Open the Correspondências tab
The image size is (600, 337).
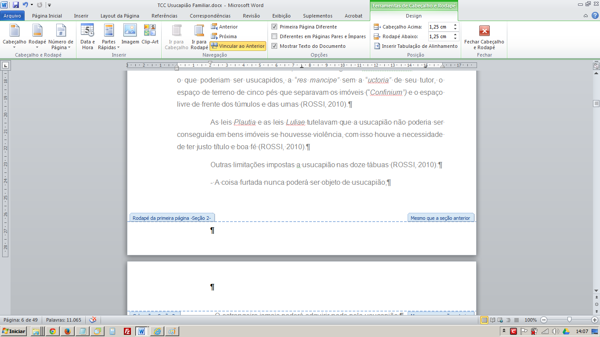click(210, 16)
